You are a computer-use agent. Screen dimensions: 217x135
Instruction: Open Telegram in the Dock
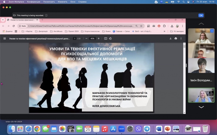pos(147,129)
